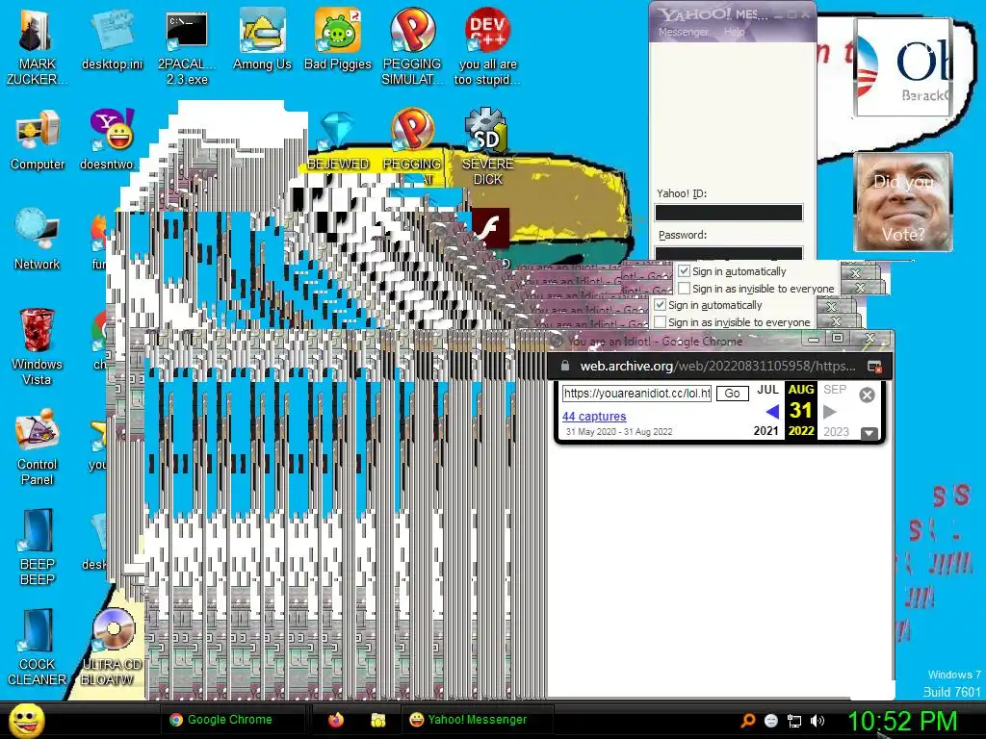Click the 'Did you Vote?' McCain thumbnail

[903, 202]
